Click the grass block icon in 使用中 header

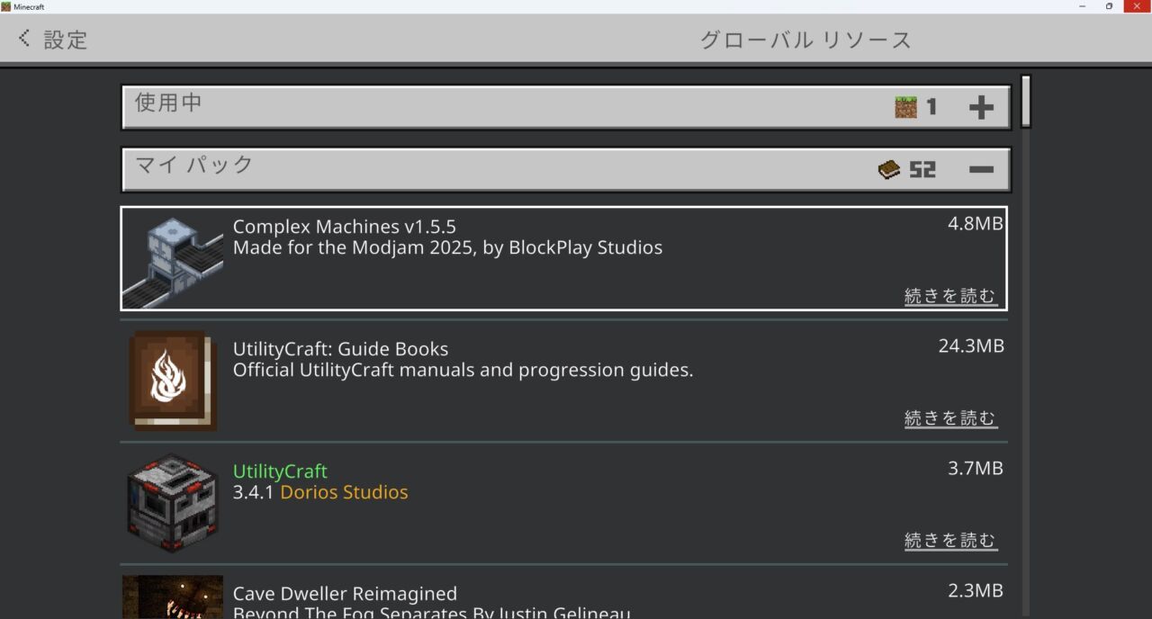tap(905, 107)
